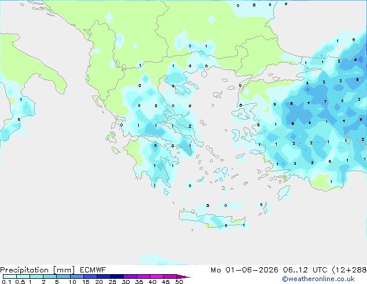Click the 35–40 mm legend color swatch

(x=143, y=276)
